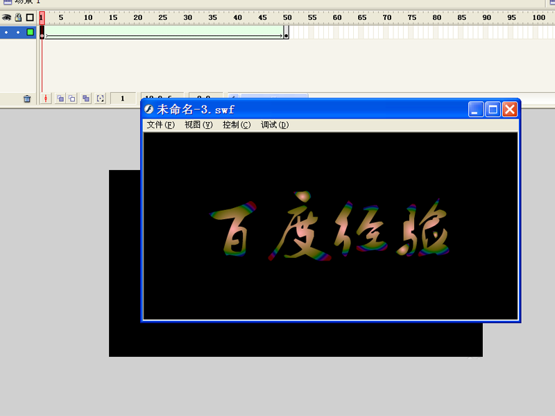Image resolution: width=555 pixels, height=416 pixels.
Task: Click the current frame number field showing 1
Action: click(123, 98)
